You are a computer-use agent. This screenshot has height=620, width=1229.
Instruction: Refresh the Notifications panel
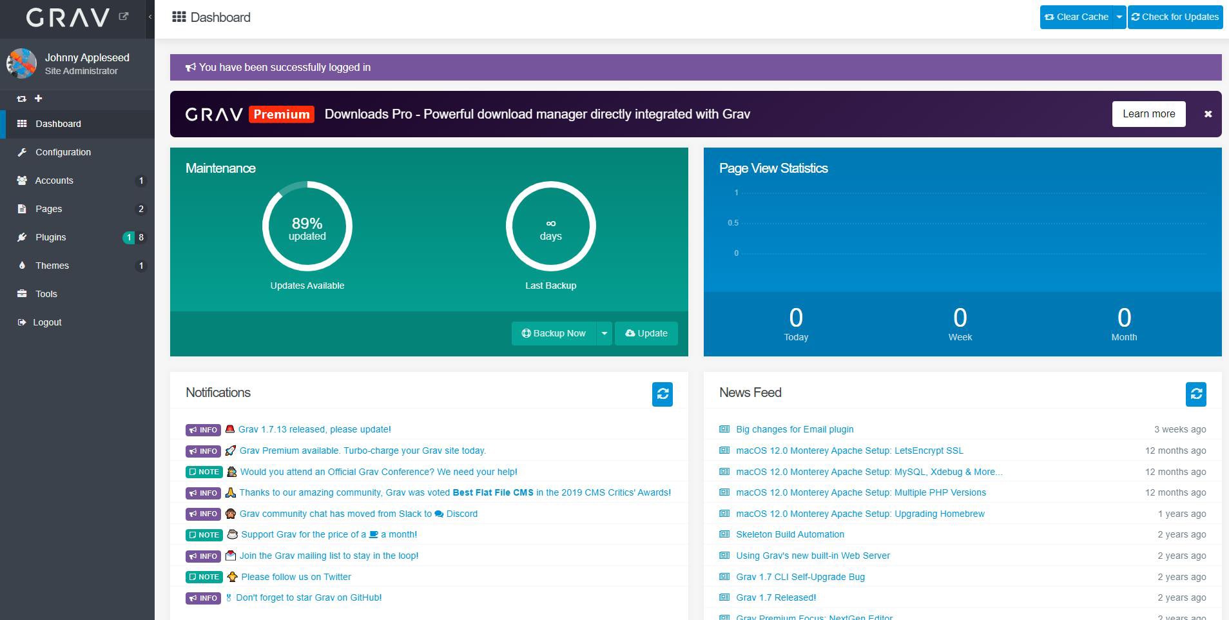coord(662,394)
